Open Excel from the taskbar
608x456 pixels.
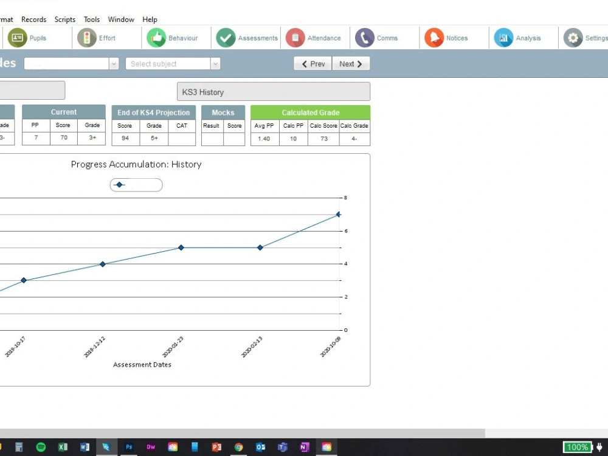pos(63,447)
